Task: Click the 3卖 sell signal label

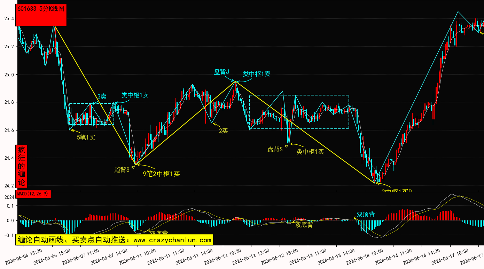Action: tap(102, 96)
